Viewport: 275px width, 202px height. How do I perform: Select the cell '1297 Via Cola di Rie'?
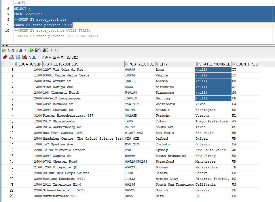pos(84,70)
